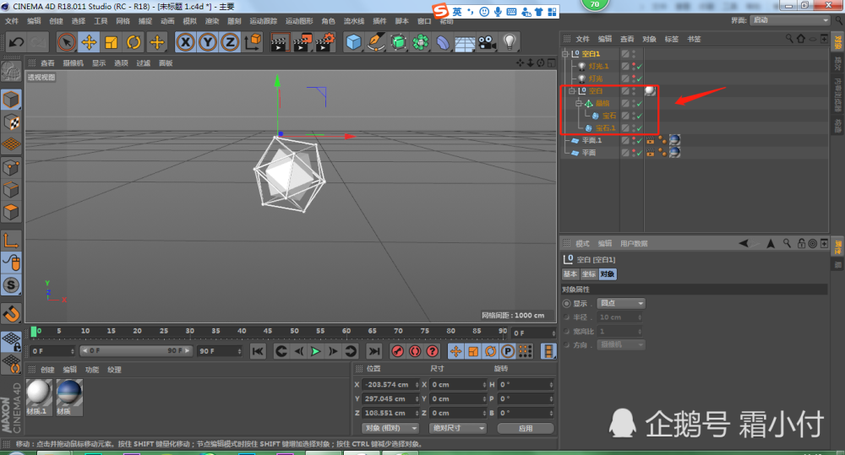Go to start of animation

258,351
